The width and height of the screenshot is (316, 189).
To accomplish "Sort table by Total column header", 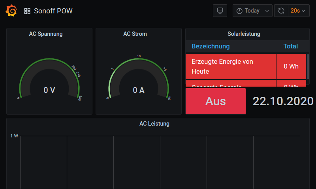I will click(290, 46).
